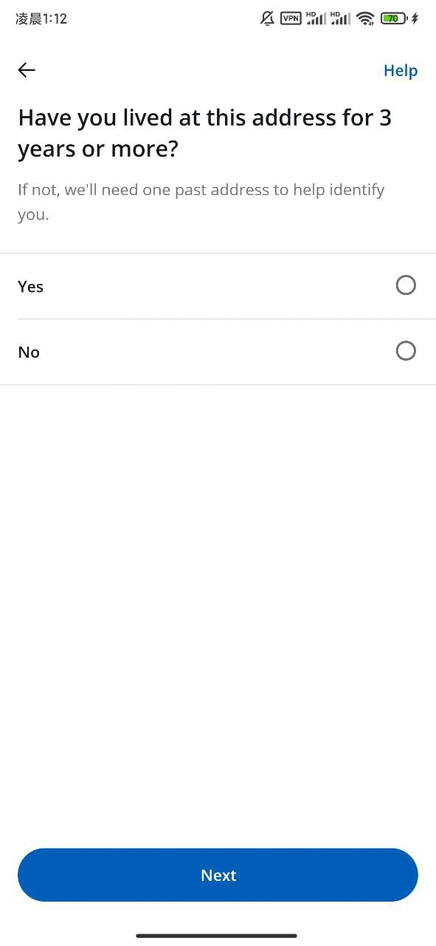Tap the Wi-Fi status icon
Image resolution: width=436 pixels, height=946 pixels.
pos(365,18)
